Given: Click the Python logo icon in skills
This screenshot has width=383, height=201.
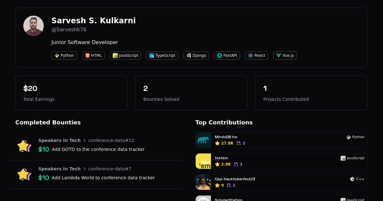Looking at the screenshot, I should (57, 56).
